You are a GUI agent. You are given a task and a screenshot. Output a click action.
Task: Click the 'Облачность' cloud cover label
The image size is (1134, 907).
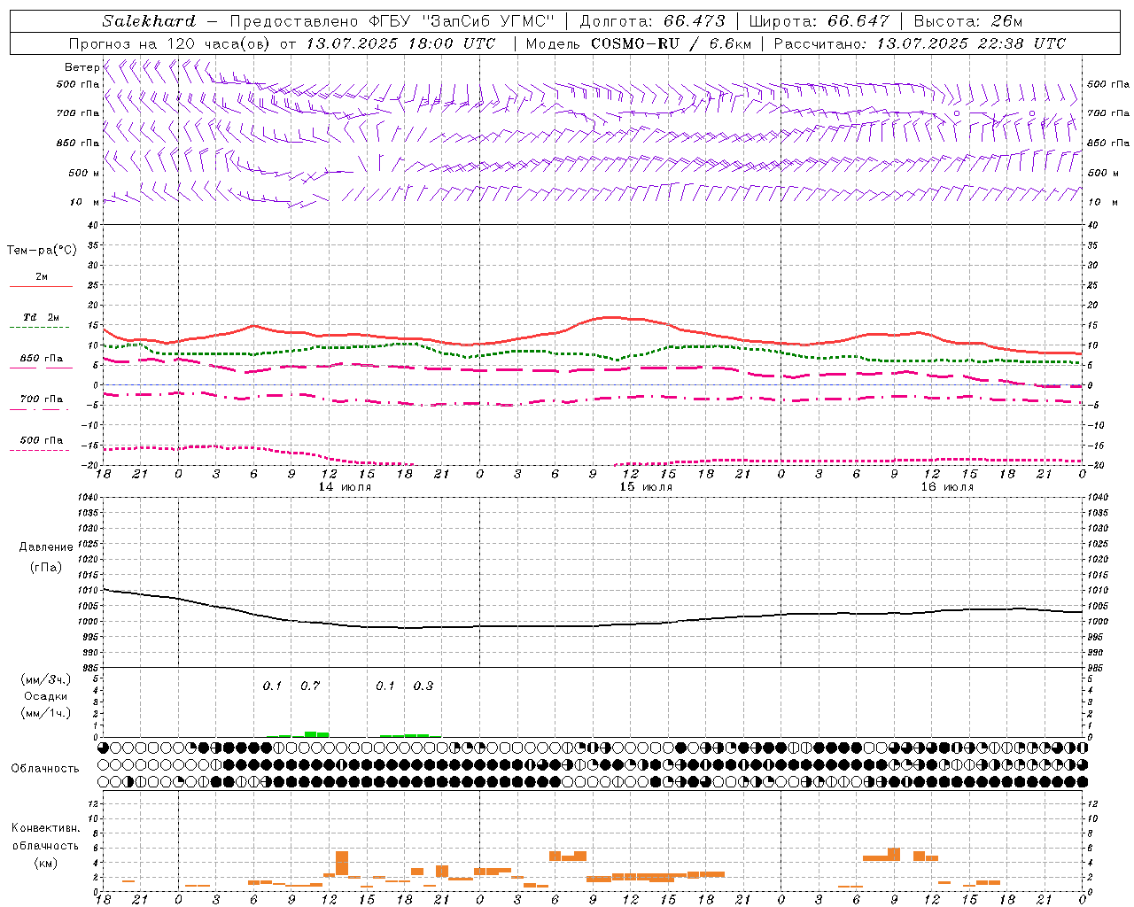click(x=45, y=769)
